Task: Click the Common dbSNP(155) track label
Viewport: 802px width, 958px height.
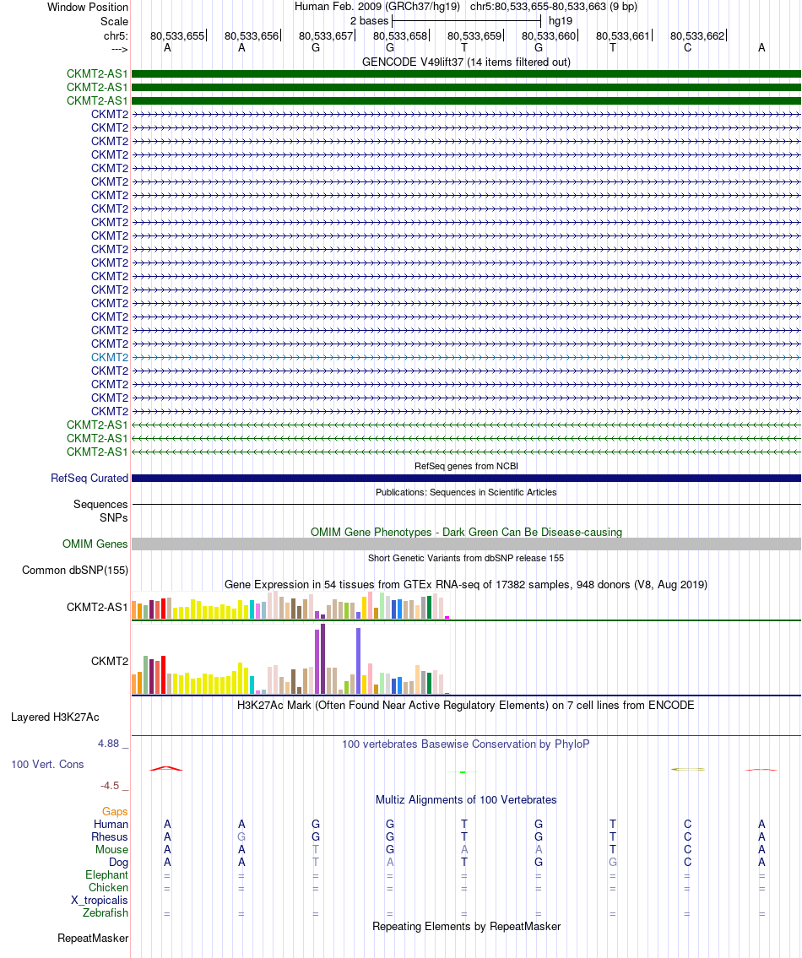Action: [x=75, y=570]
